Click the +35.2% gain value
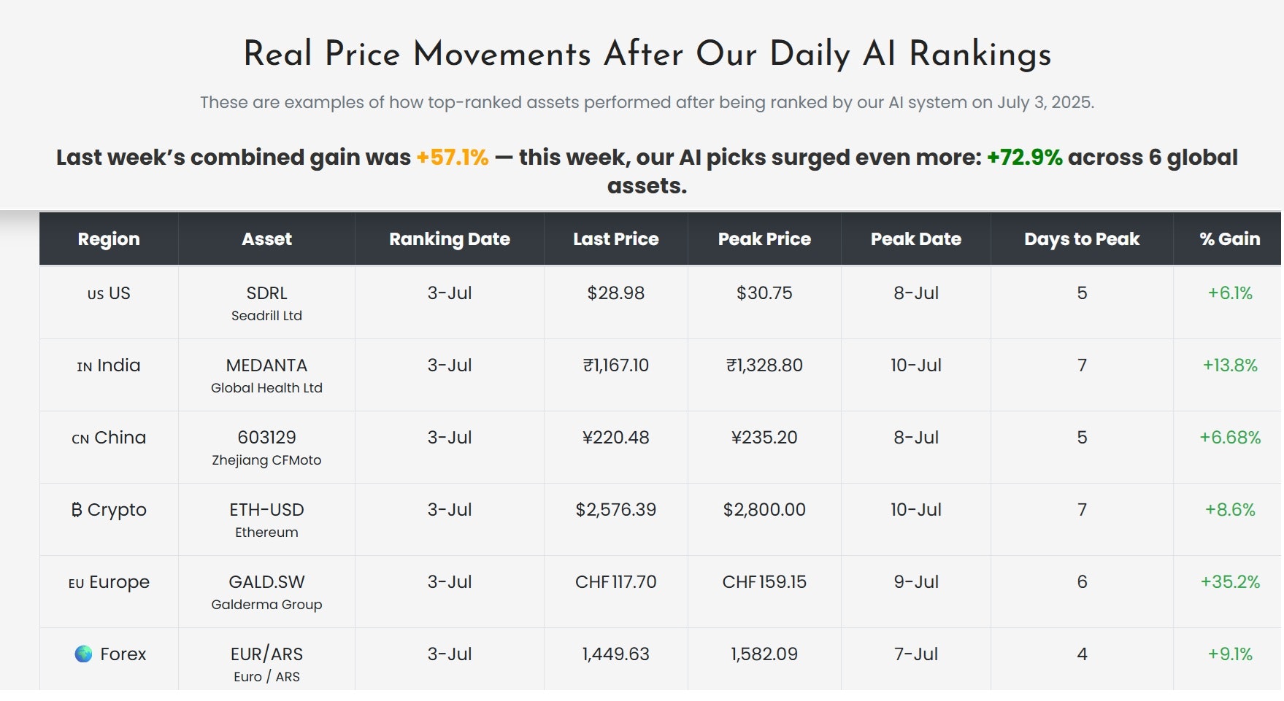The image size is (1284, 701). click(1230, 582)
